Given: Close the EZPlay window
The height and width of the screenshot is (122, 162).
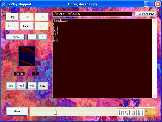Looking at the screenshot, I should (x=158, y=4).
